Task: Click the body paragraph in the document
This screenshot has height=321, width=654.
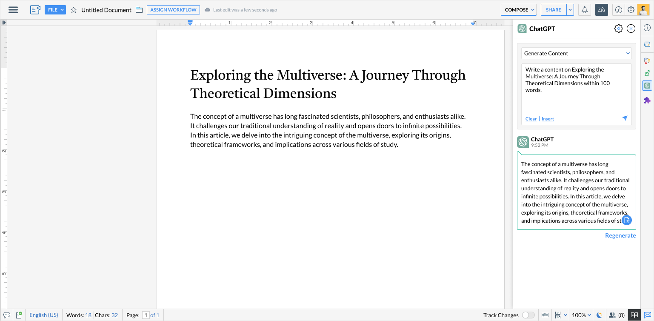Action: 328,130
